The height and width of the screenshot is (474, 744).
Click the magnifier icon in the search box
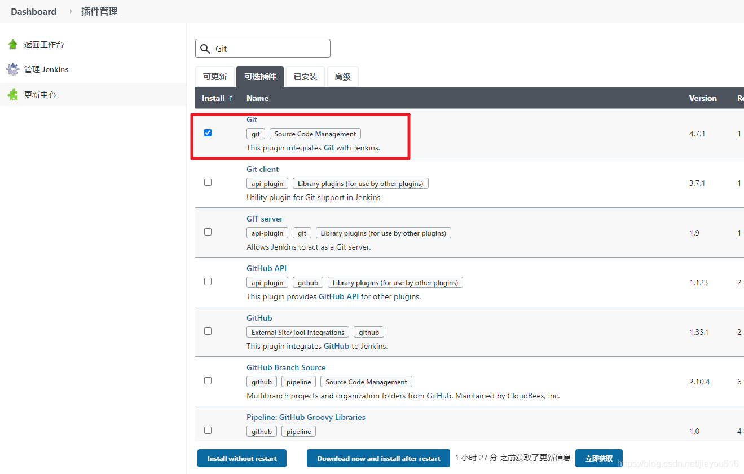click(205, 48)
